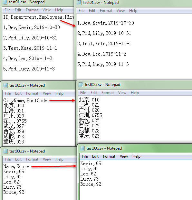The height and width of the screenshot is (200, 192).
Task: Open Format menu in right test03.csv window
Action: [x=109, y=156]
